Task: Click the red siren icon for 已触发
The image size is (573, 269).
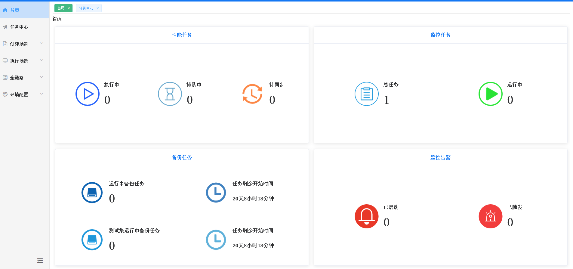Action: [490, 216]
